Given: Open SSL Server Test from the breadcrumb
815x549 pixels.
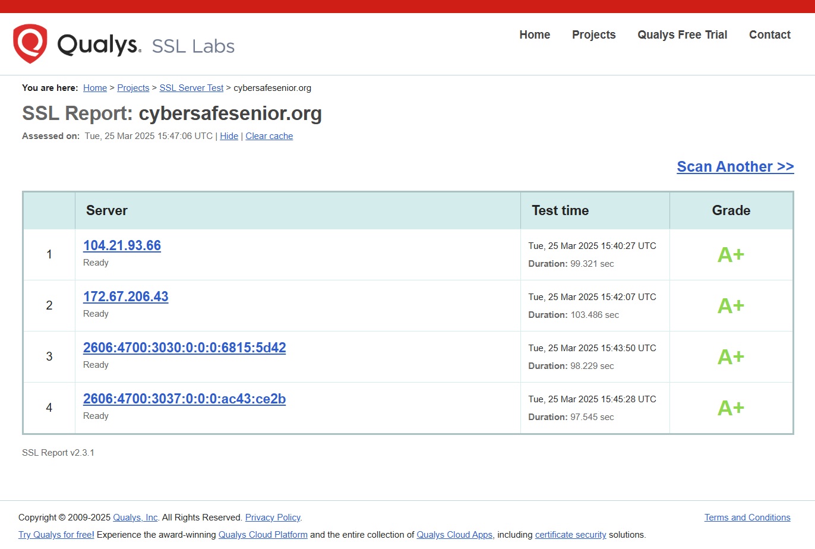Looking at the screenshot, I should click(191, 87).
